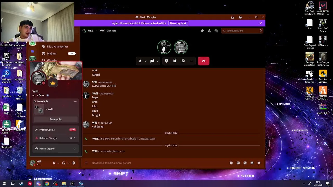Open pinned messages
Image resolution: width=333 pixels, height=187 pixels.
(x=202, y=31)
